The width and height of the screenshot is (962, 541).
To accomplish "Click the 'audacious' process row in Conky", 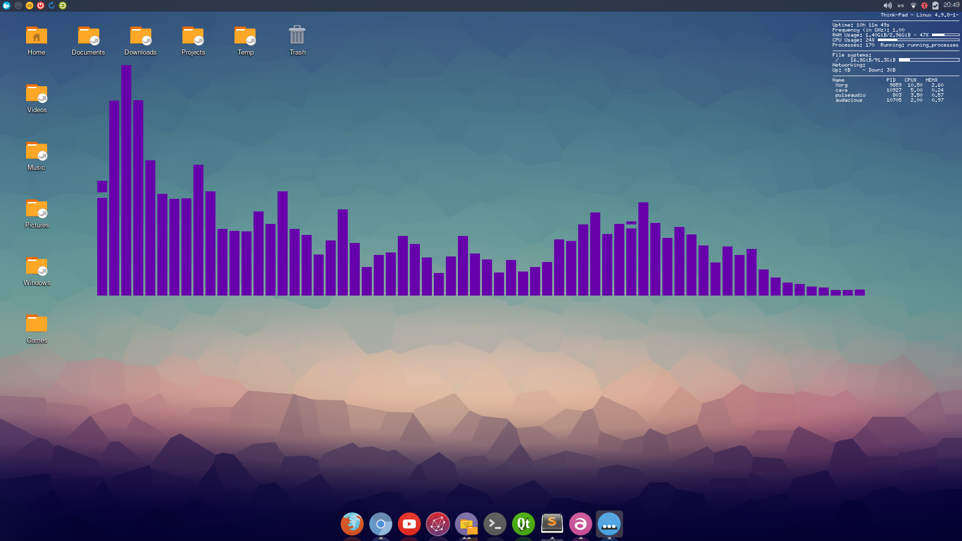I will pos(889,100).
